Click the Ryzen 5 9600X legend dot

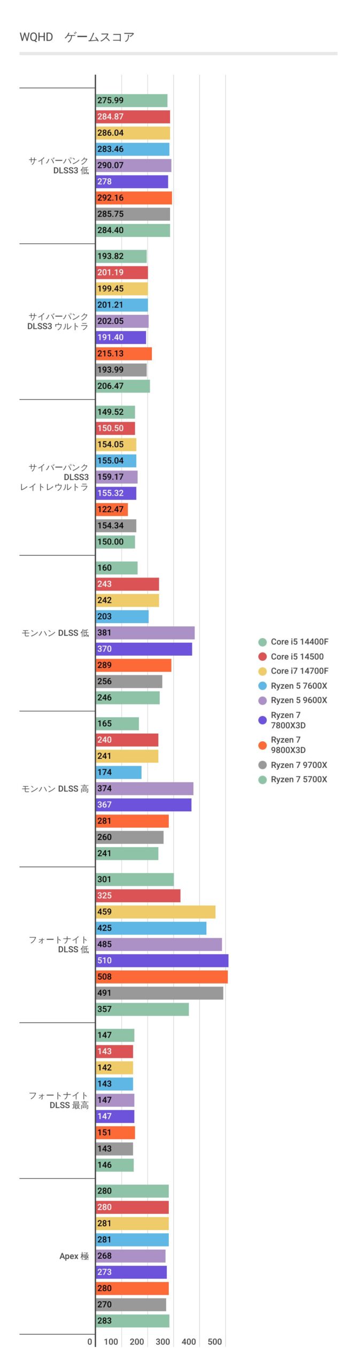(262, 701)
